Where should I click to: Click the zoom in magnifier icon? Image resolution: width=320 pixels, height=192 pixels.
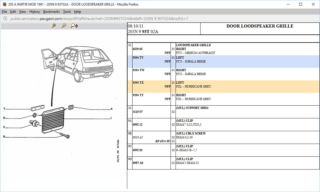[x=54, y=26]
